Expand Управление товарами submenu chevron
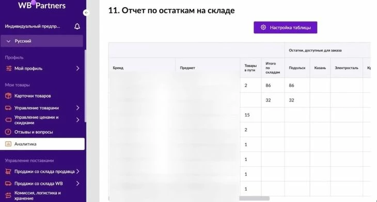 click(x=77, y=108)
